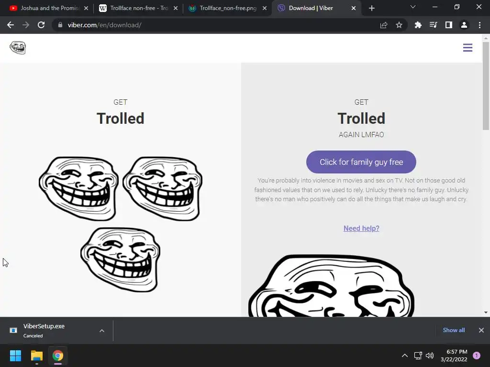Open the Chrome profile icon
The image size is (490, 367).
(464, 25)
